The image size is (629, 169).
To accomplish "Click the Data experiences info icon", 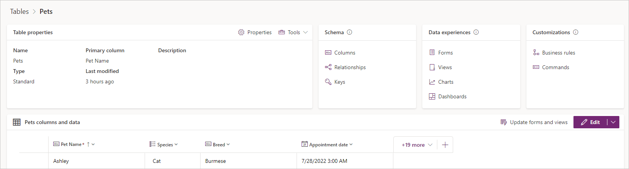I will [x=476, y=32].
